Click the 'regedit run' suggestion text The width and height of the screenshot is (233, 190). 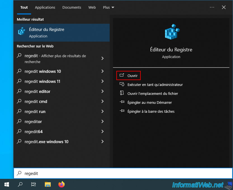pos(35,112)
